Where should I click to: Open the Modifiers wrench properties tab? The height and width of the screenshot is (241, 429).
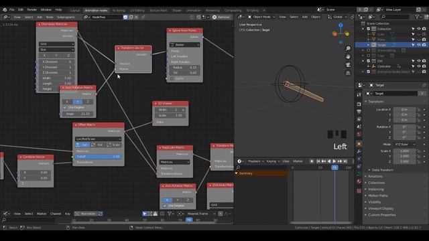pyautogui.click(x=359, y=151)
